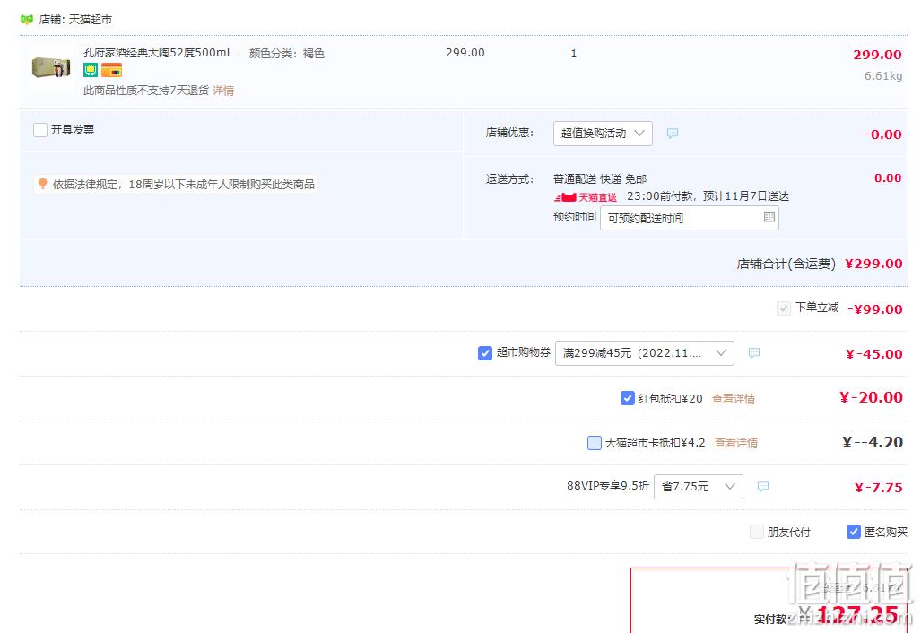The image size is (921, 633).
Task: Click the 天猫直送 logo
Action: [586, 197]
